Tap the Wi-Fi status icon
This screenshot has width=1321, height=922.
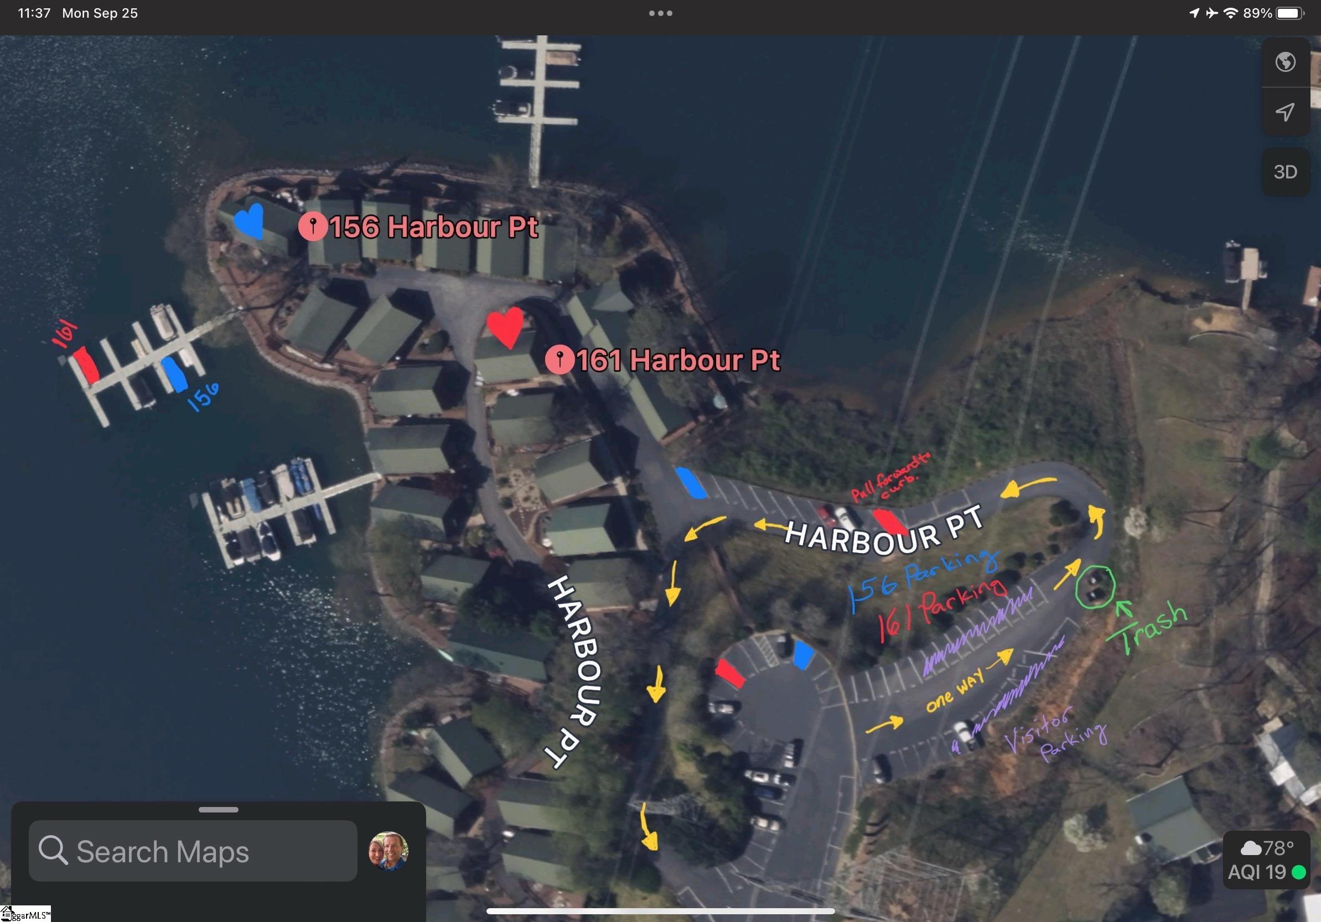pos(1230,13)
